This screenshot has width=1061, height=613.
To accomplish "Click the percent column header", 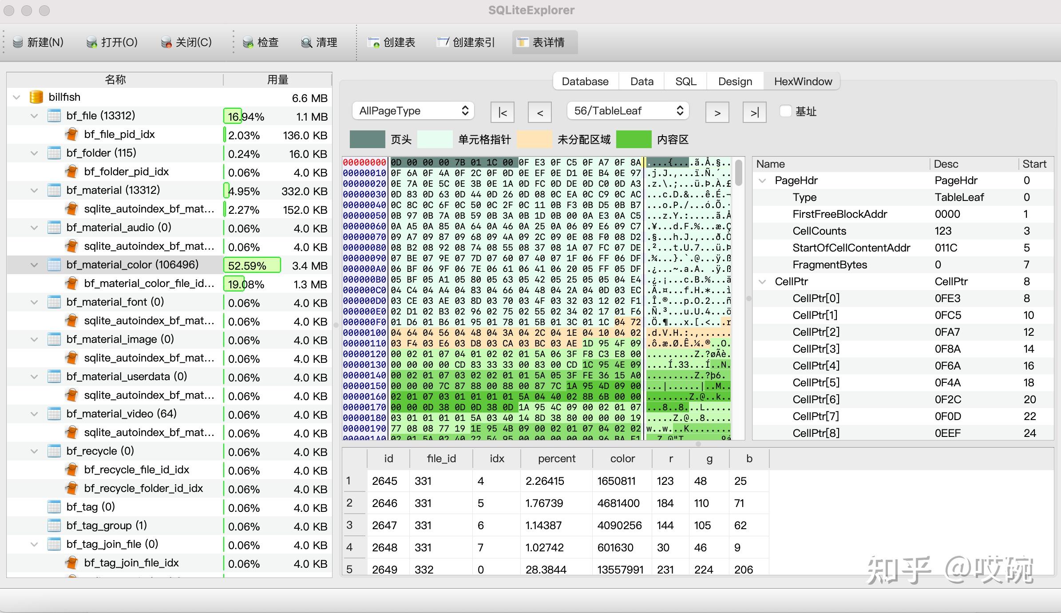I will point(557,459).
